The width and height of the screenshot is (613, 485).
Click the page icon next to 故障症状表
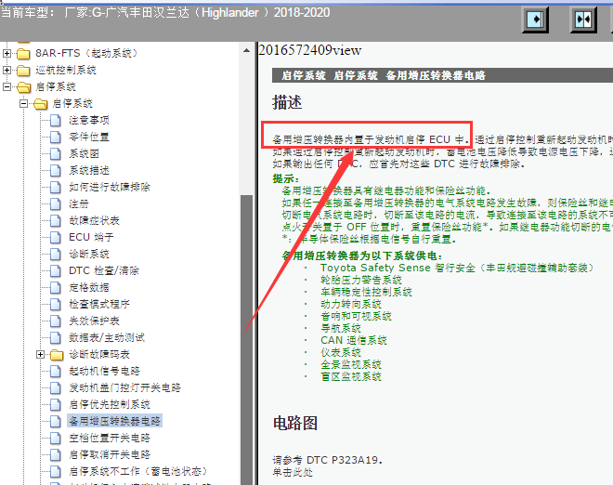click(56, 220)
